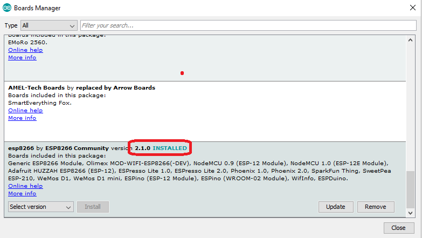Click the vertical scrollbar thumb

[410, 189]
